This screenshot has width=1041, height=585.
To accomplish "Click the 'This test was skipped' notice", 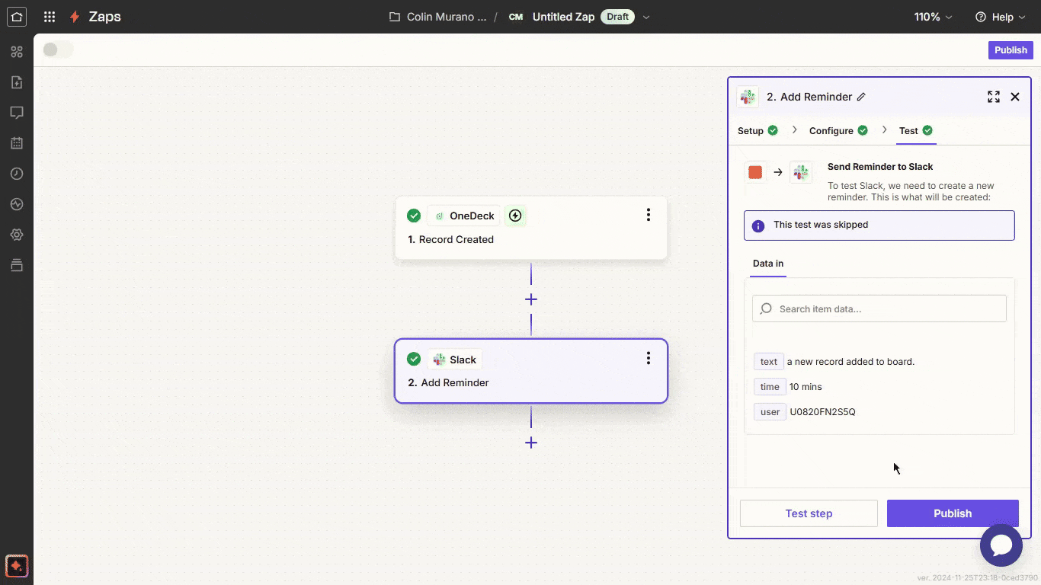I will (879, 225).
